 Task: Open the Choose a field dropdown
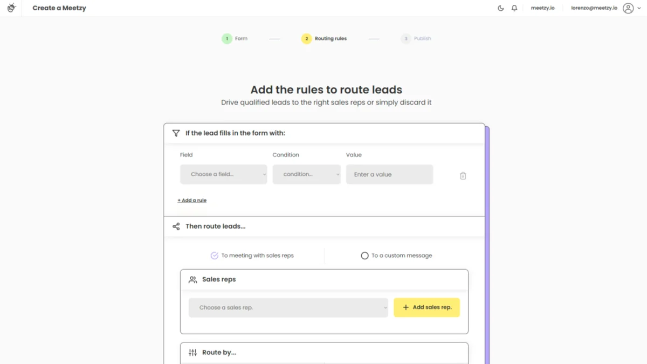coord(224,174)
